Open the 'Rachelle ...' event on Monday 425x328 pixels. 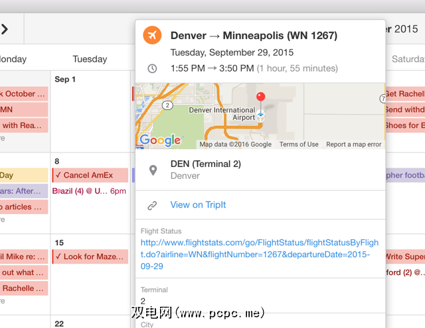point(24,288)
